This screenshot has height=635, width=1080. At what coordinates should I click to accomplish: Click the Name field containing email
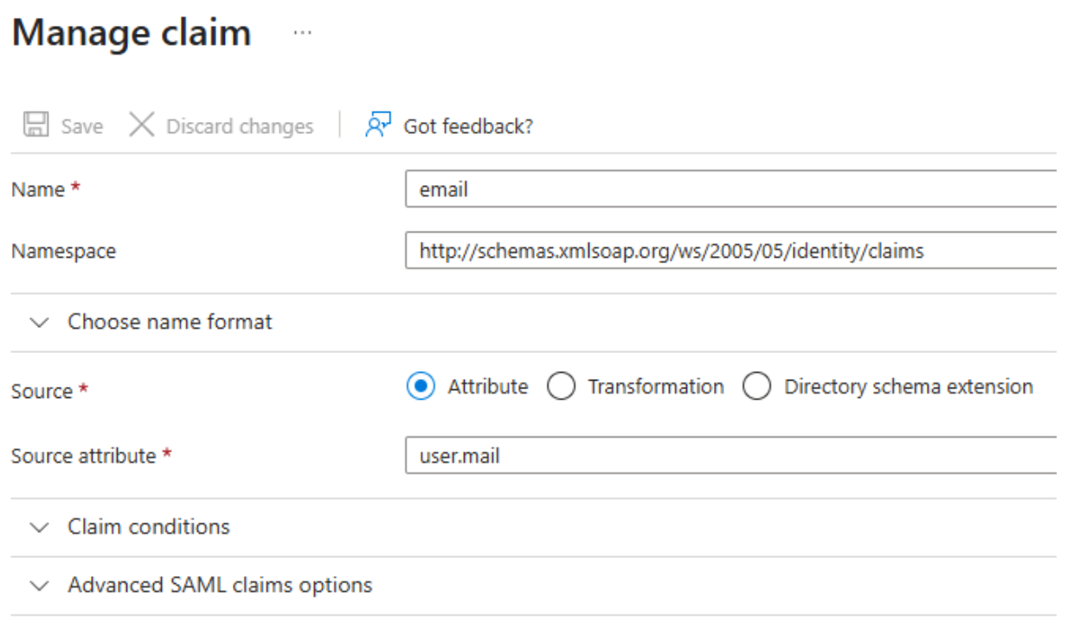click(x=731, y=189)
